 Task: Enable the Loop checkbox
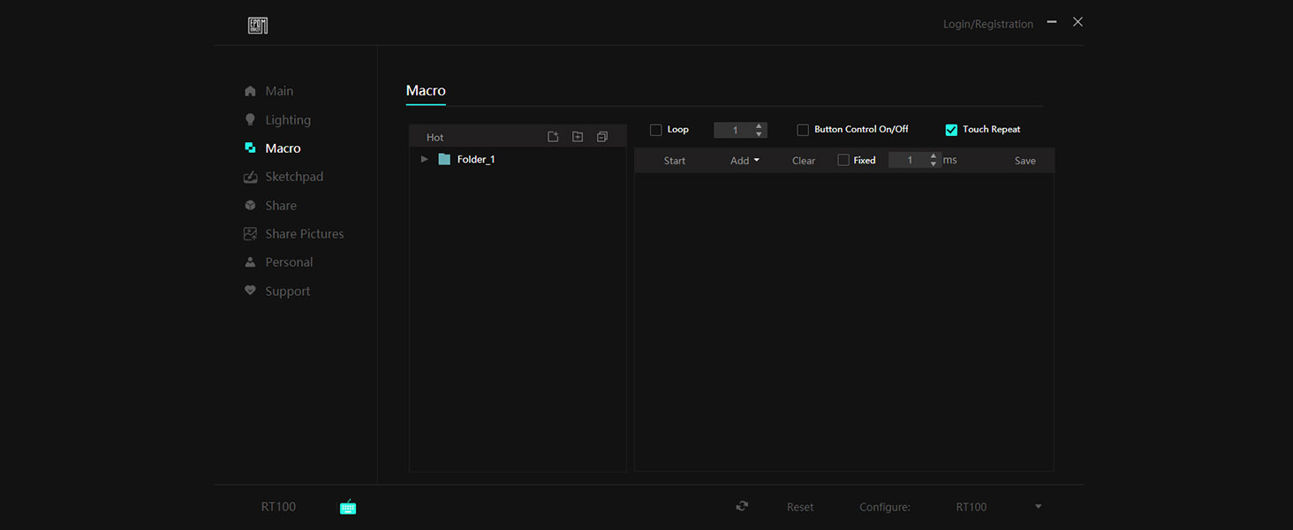tap(656, 130)
